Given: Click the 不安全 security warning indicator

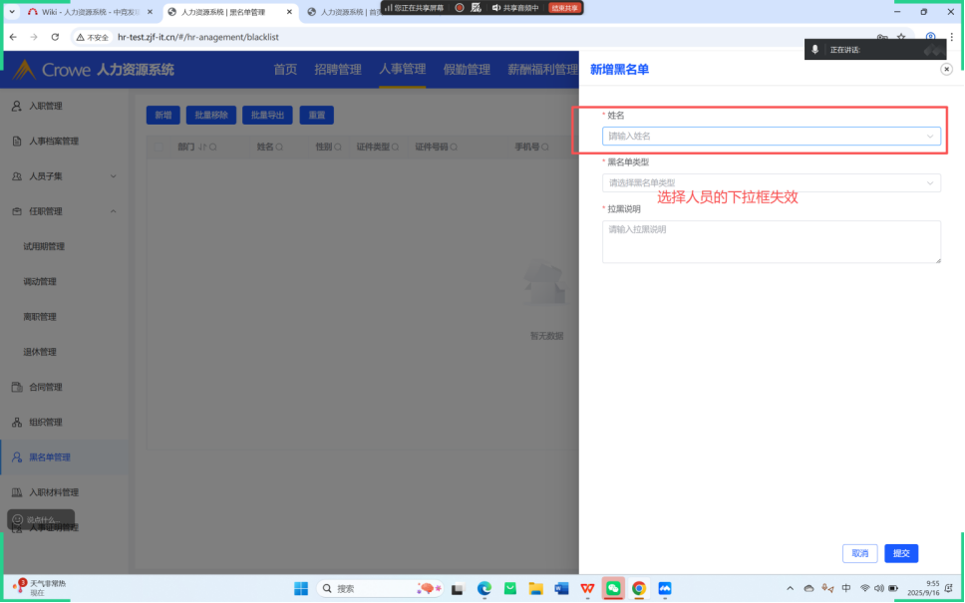Looking at the screenshot, I should (93, 37).
